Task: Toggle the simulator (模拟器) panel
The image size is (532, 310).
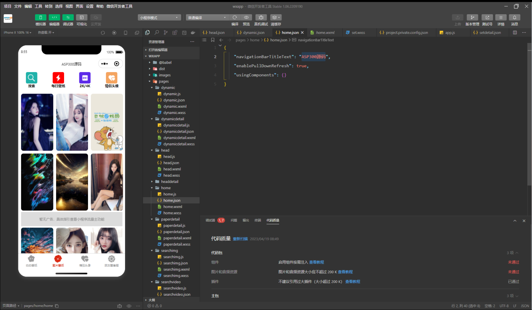Action: coord(41,18)
